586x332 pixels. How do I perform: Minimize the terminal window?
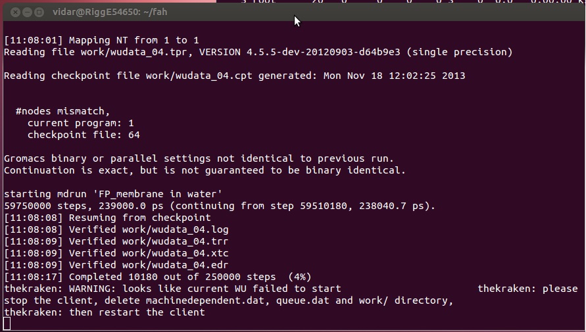click(27, 12)
